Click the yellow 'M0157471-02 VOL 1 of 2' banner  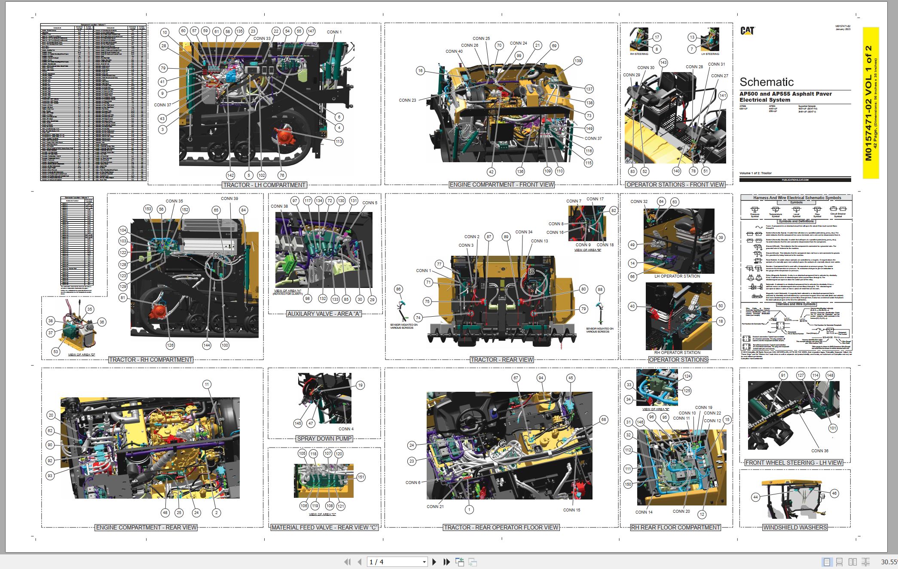click(871, 103)
